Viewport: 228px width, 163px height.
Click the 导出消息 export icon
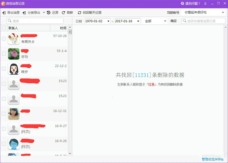pos(4,12)
